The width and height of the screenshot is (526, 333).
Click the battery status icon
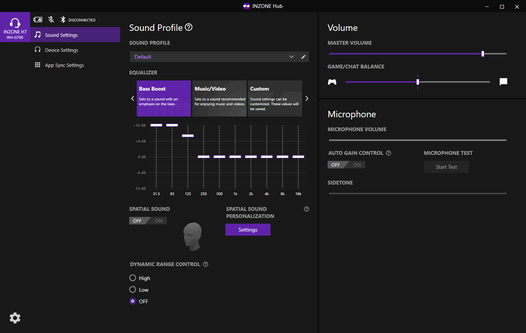pos(38,20)
